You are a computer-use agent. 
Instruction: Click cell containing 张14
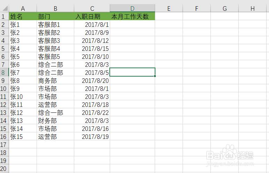(23, 128)
